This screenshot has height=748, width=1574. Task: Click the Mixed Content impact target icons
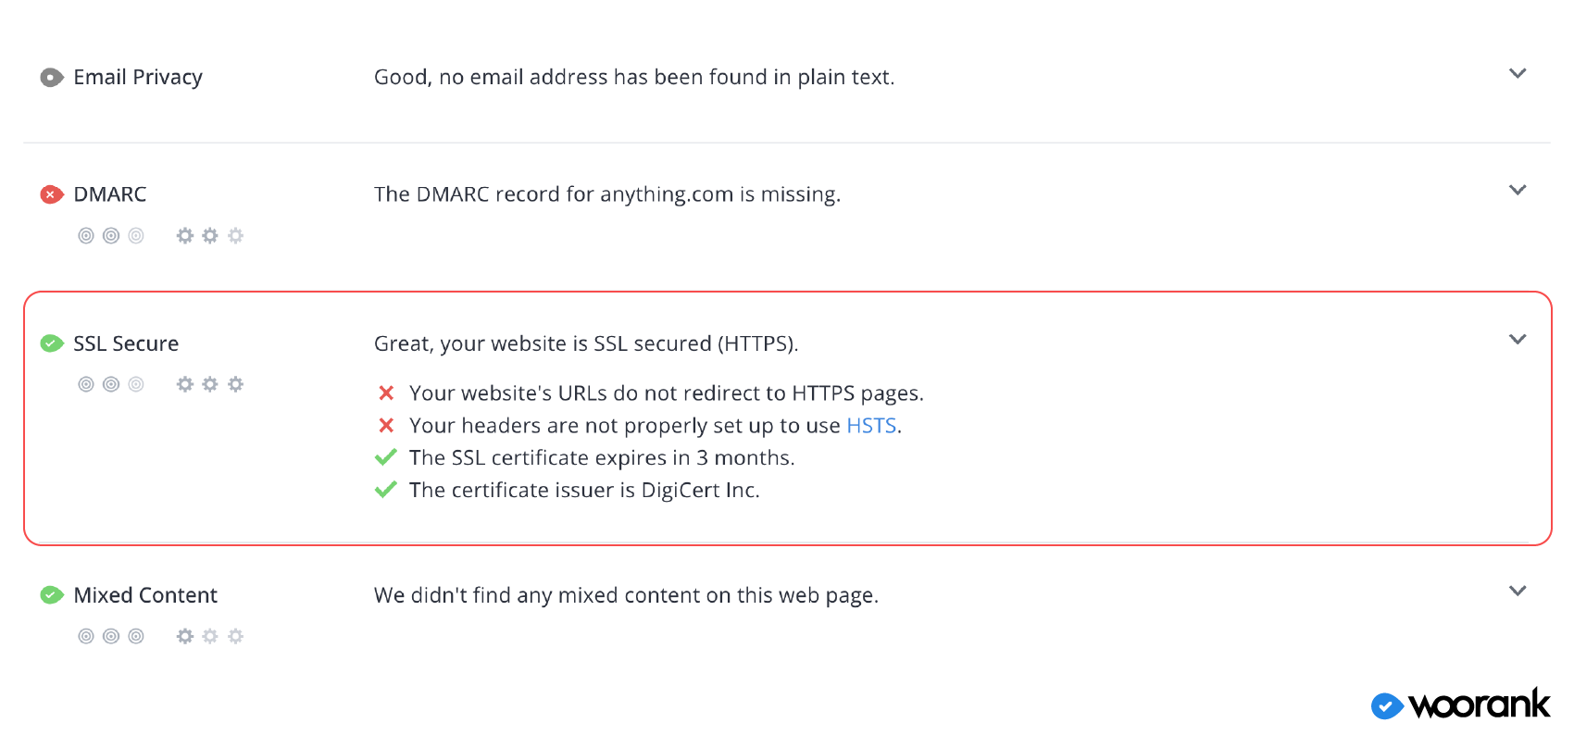click(111, 636)
